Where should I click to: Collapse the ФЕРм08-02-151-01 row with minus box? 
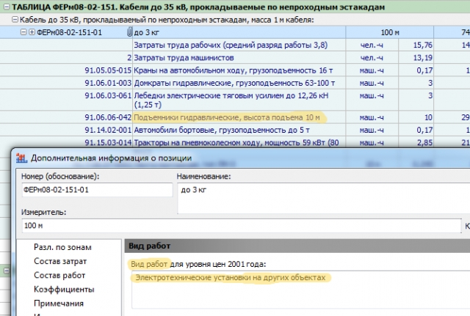[x=23, y=32]
